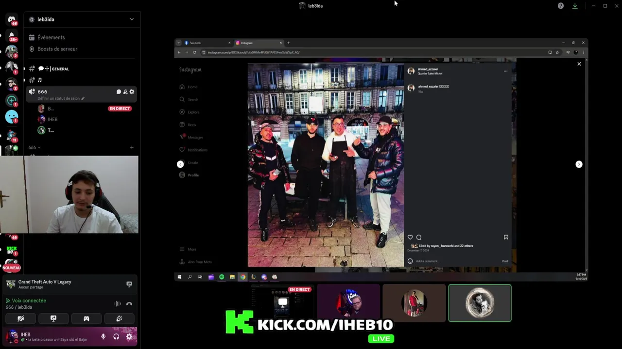Viewport: 622px width, 349px height.
Task: Click Spotify in the streamed taskbar
Action: coord(222,277)
